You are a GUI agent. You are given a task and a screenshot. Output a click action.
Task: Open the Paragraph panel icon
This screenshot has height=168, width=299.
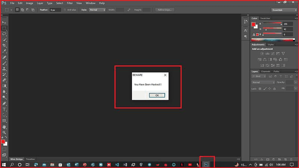coord(246,36)
